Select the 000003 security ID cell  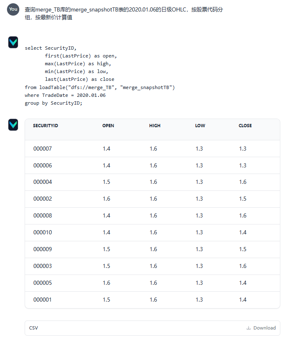click(x=43, y=266)
